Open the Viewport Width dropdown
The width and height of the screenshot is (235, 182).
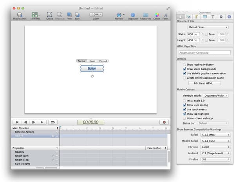pyautogui.click(x=215, y=95)
